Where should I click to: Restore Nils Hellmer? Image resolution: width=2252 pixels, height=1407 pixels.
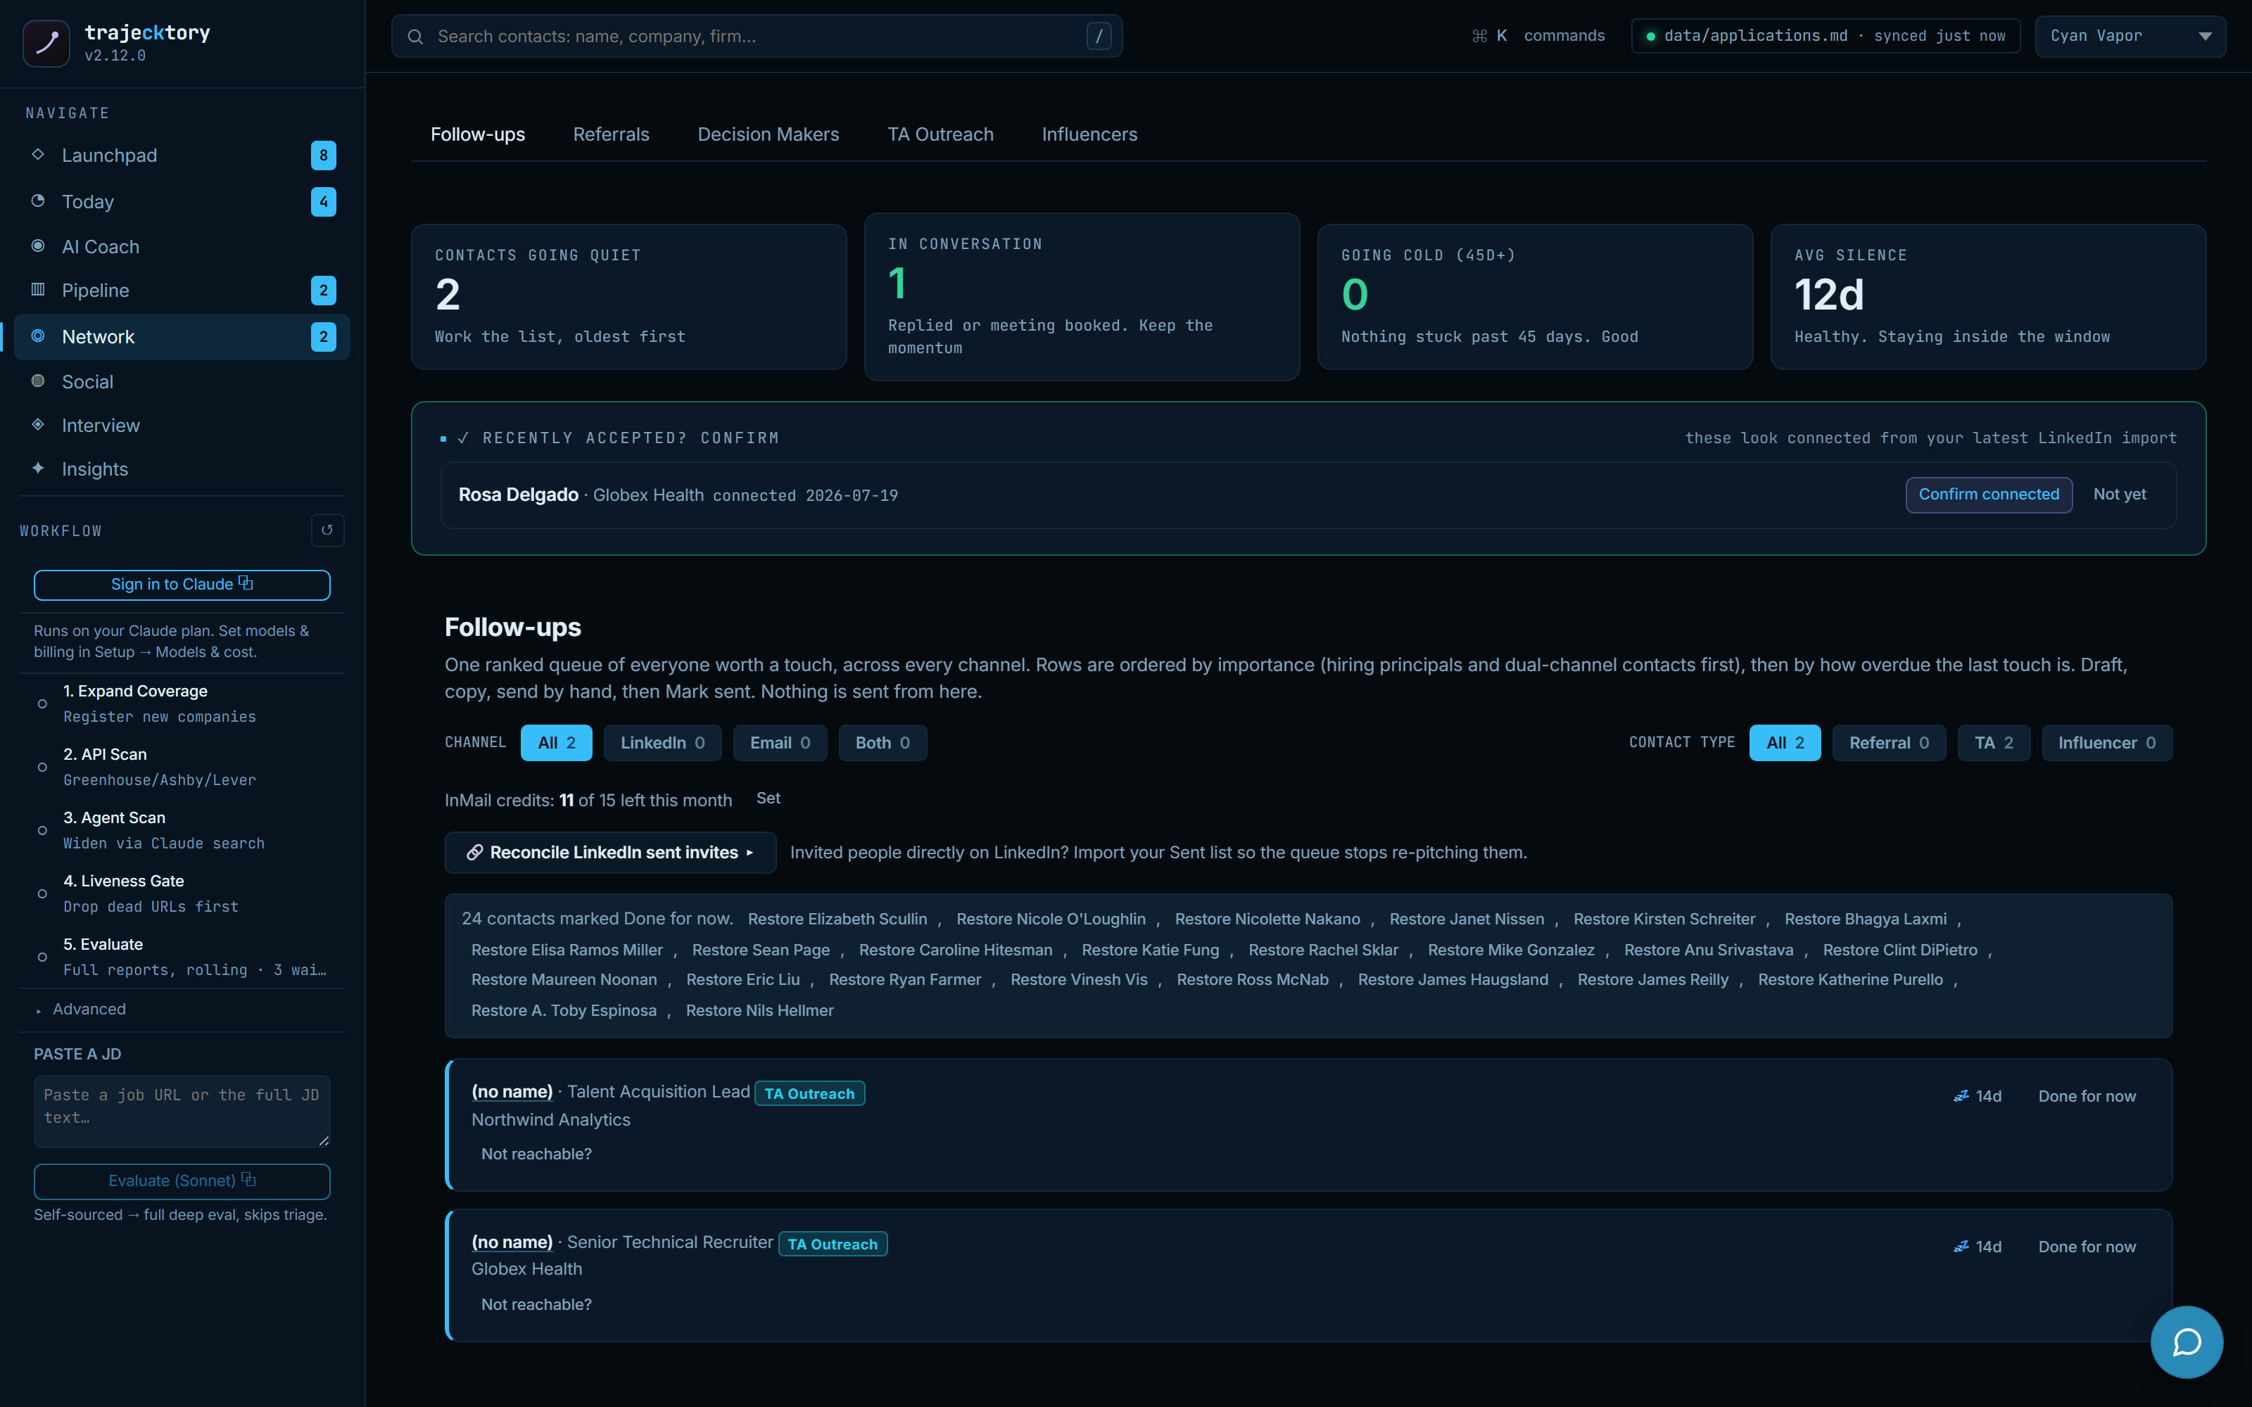(x=759, y=1011)
